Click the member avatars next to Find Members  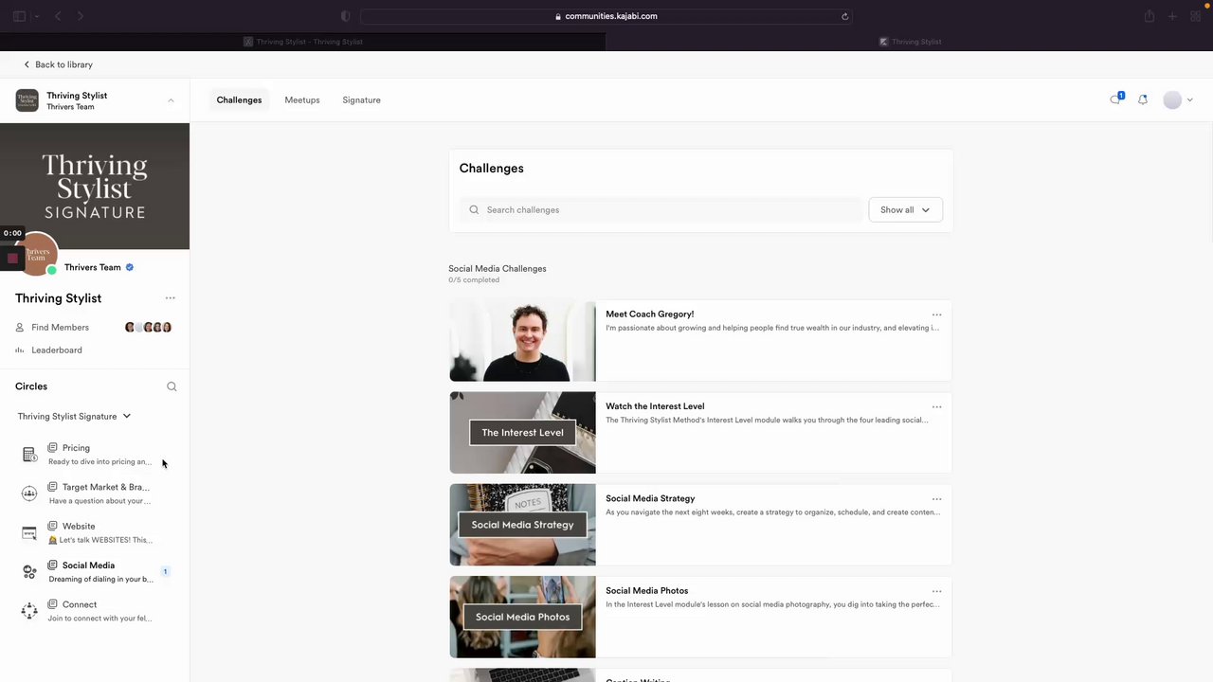point(149,328)
